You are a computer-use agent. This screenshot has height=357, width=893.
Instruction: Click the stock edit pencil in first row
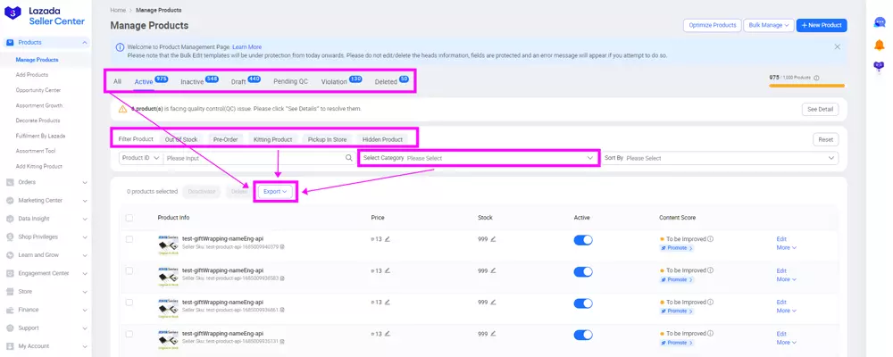[493, 239]
